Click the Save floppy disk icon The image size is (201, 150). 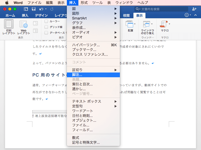coord(34,9)
